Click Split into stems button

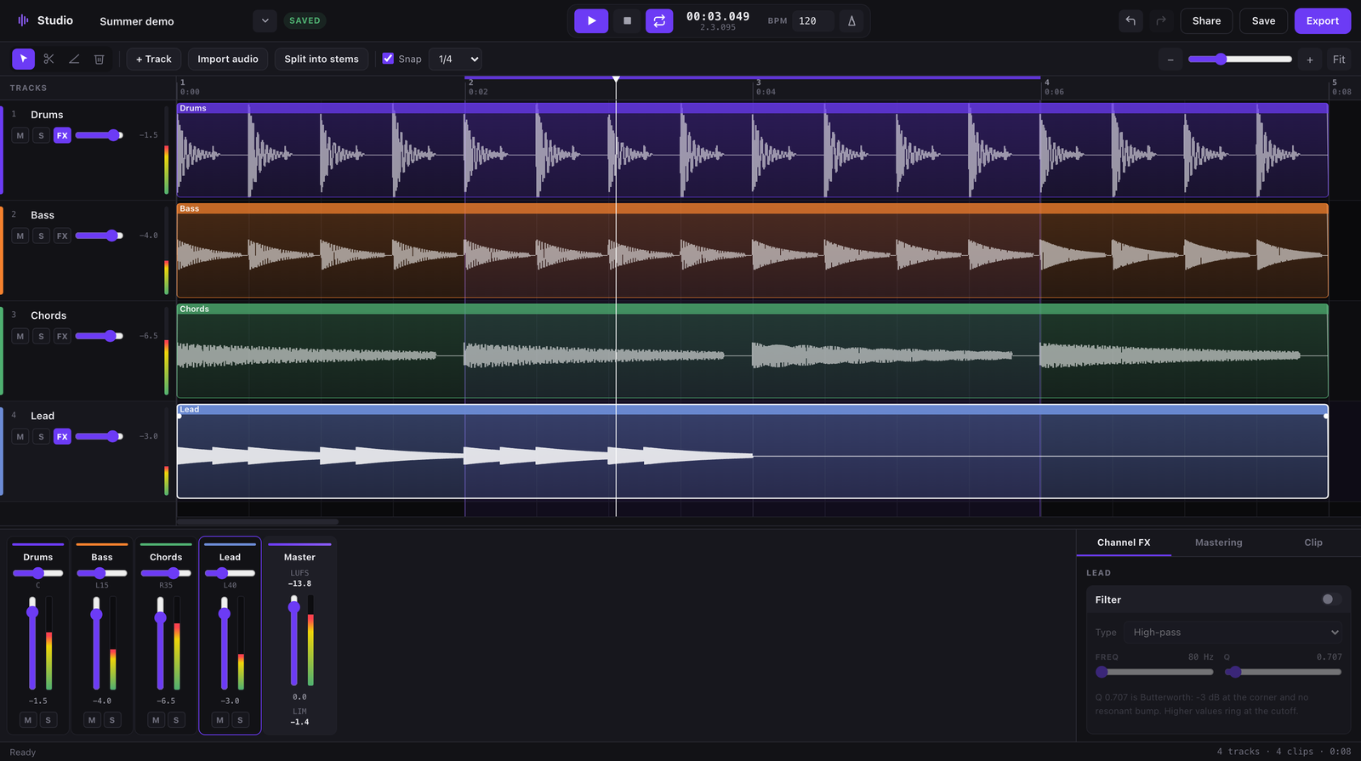(x=322, y=59)
